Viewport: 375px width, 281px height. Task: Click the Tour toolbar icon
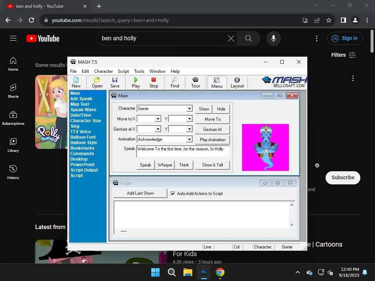[196, 82]
